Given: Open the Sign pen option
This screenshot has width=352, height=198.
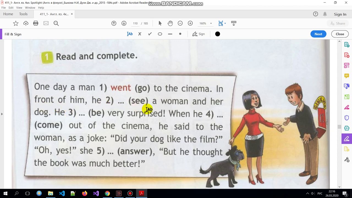Looking at the screenshot, I should tap(199, 34).
